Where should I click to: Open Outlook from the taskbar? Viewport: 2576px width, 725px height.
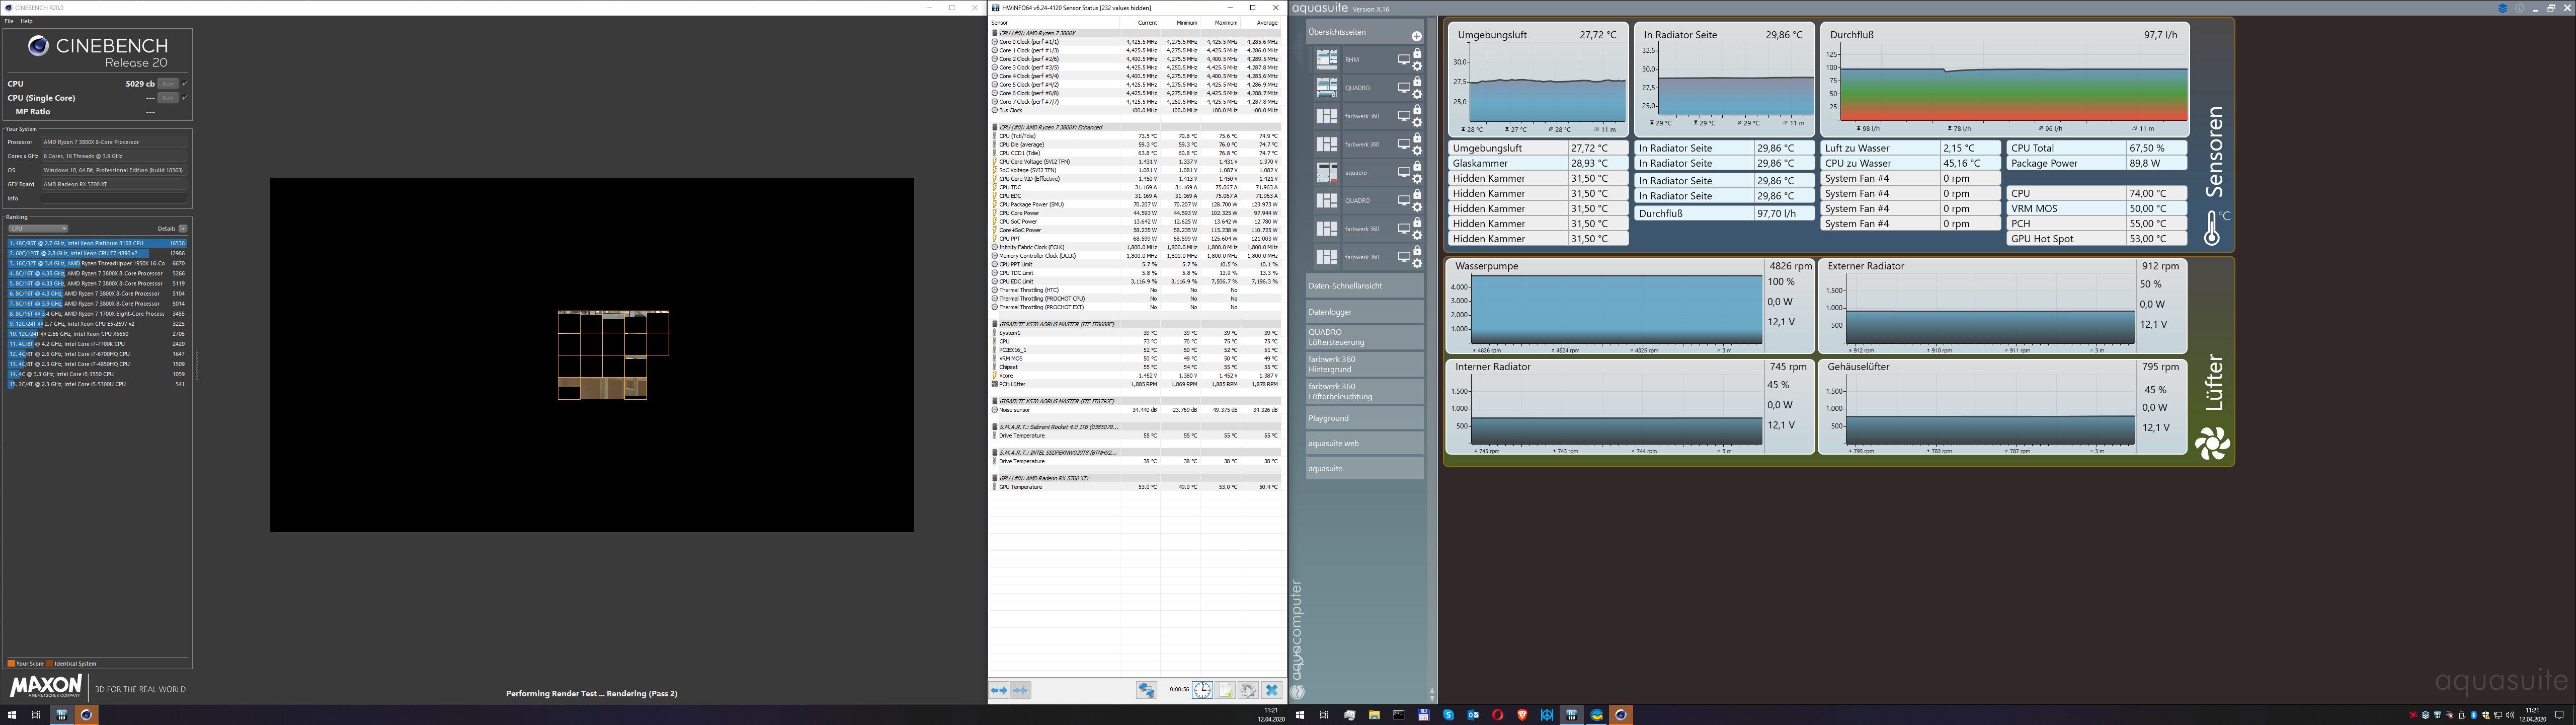click(x=1473, y=715)
